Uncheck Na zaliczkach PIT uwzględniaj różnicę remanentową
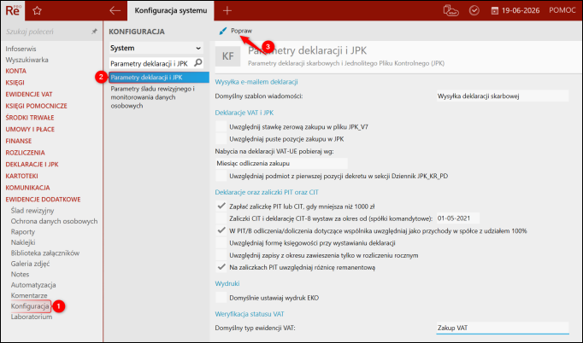The image size is (583, 343). [x=221, y=267]
